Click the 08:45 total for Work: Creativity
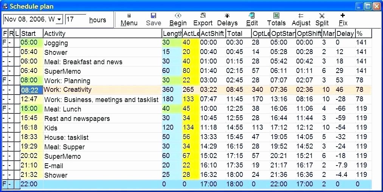383x192 pixels. click(x=239, y=90)
